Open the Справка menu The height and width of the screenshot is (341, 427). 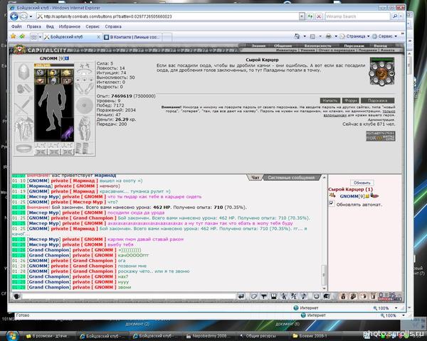pyautogui.click(x=113, y=27)
